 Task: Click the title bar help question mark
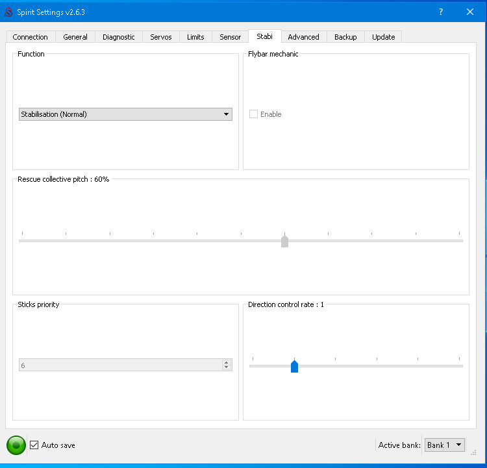(x=441, y=12)
